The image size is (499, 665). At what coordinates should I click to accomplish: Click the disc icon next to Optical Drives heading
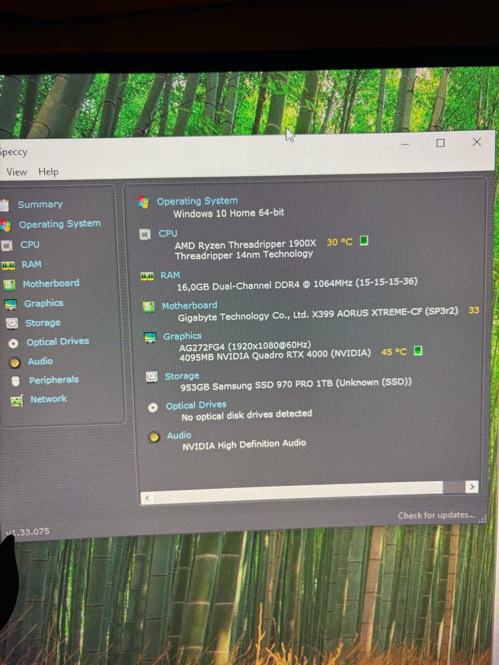(x=153, y=407)
